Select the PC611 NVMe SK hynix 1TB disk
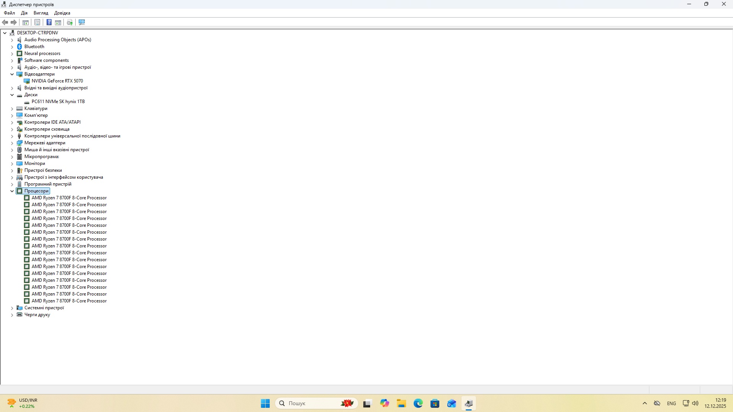 (58, 102)
